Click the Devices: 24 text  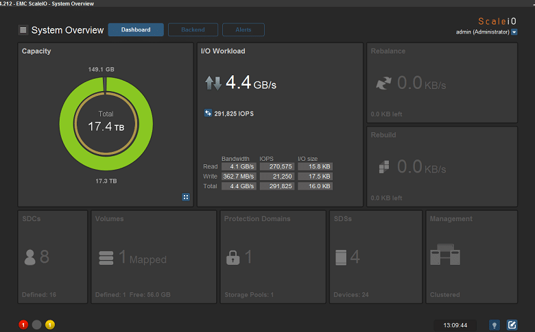pos(351,295)
